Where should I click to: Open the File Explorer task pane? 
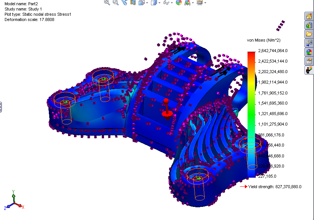point(309,34)
